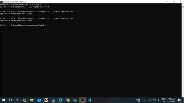Open Visual Studio Code from taskbar
The height and width of the screenshot is (103, 184).
(89, 100)
